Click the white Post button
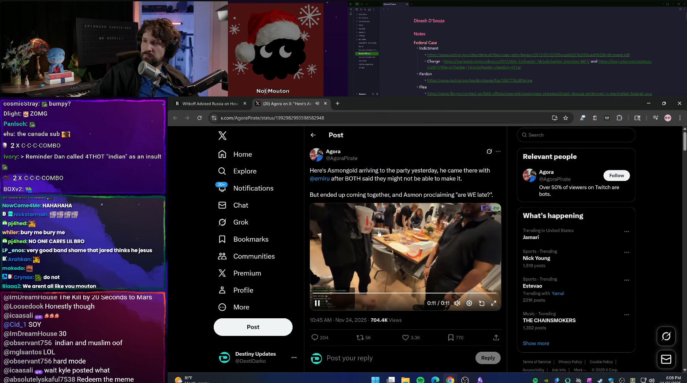The height and width of the screenshot is (383, 687). coord(253,327)
